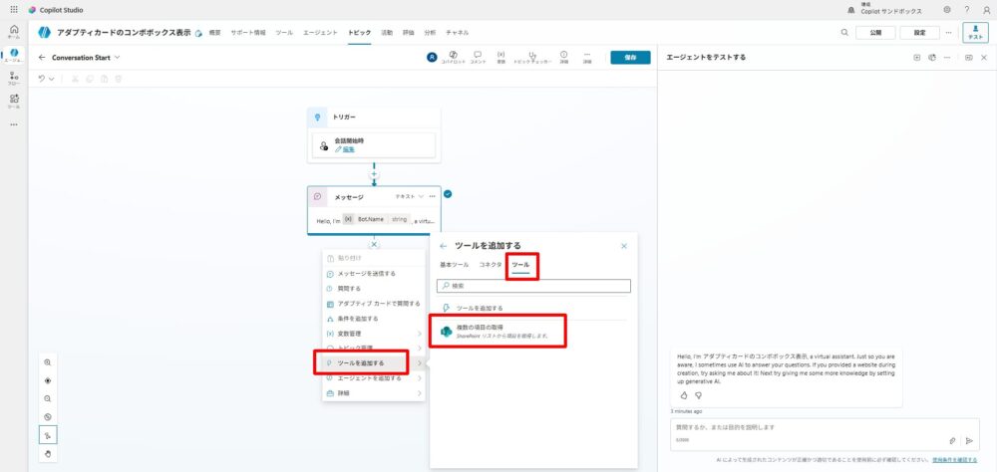Toggle the Test panel button

tap(974, 32)
